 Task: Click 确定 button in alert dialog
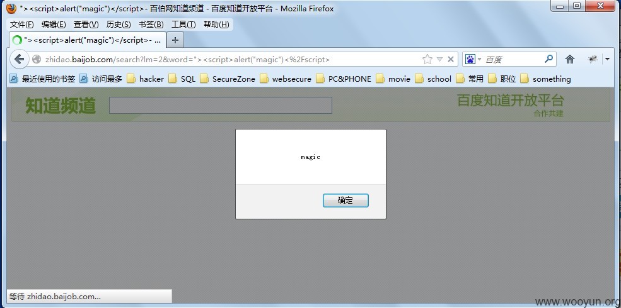click(345, 200)
